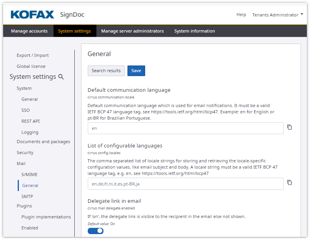Click the default communication language field
This screenshot has width=310, height=240.
point(185,128)
